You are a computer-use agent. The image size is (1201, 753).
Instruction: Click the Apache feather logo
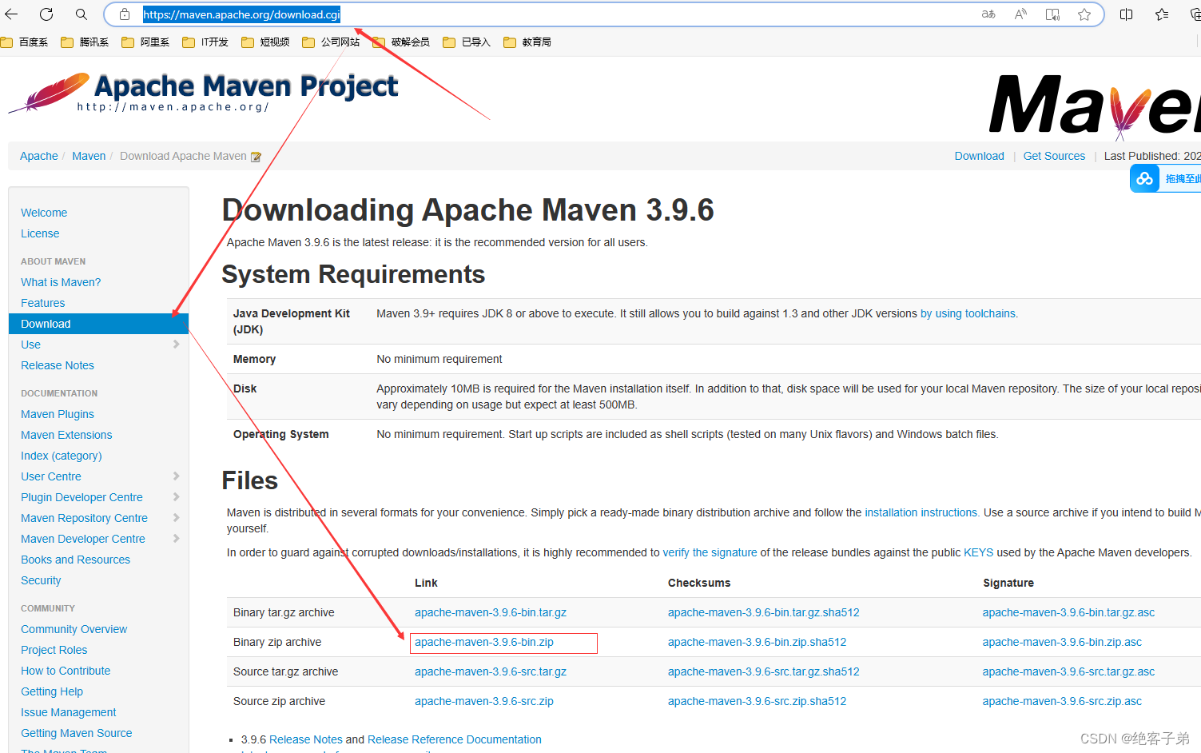point(50,93)
